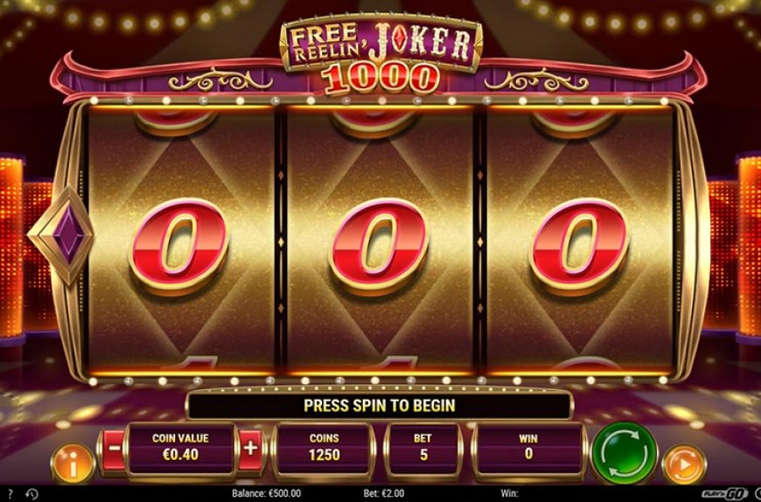Click the first reel's red zero
Screen dimensions: 761x502
tap(179, 247)
